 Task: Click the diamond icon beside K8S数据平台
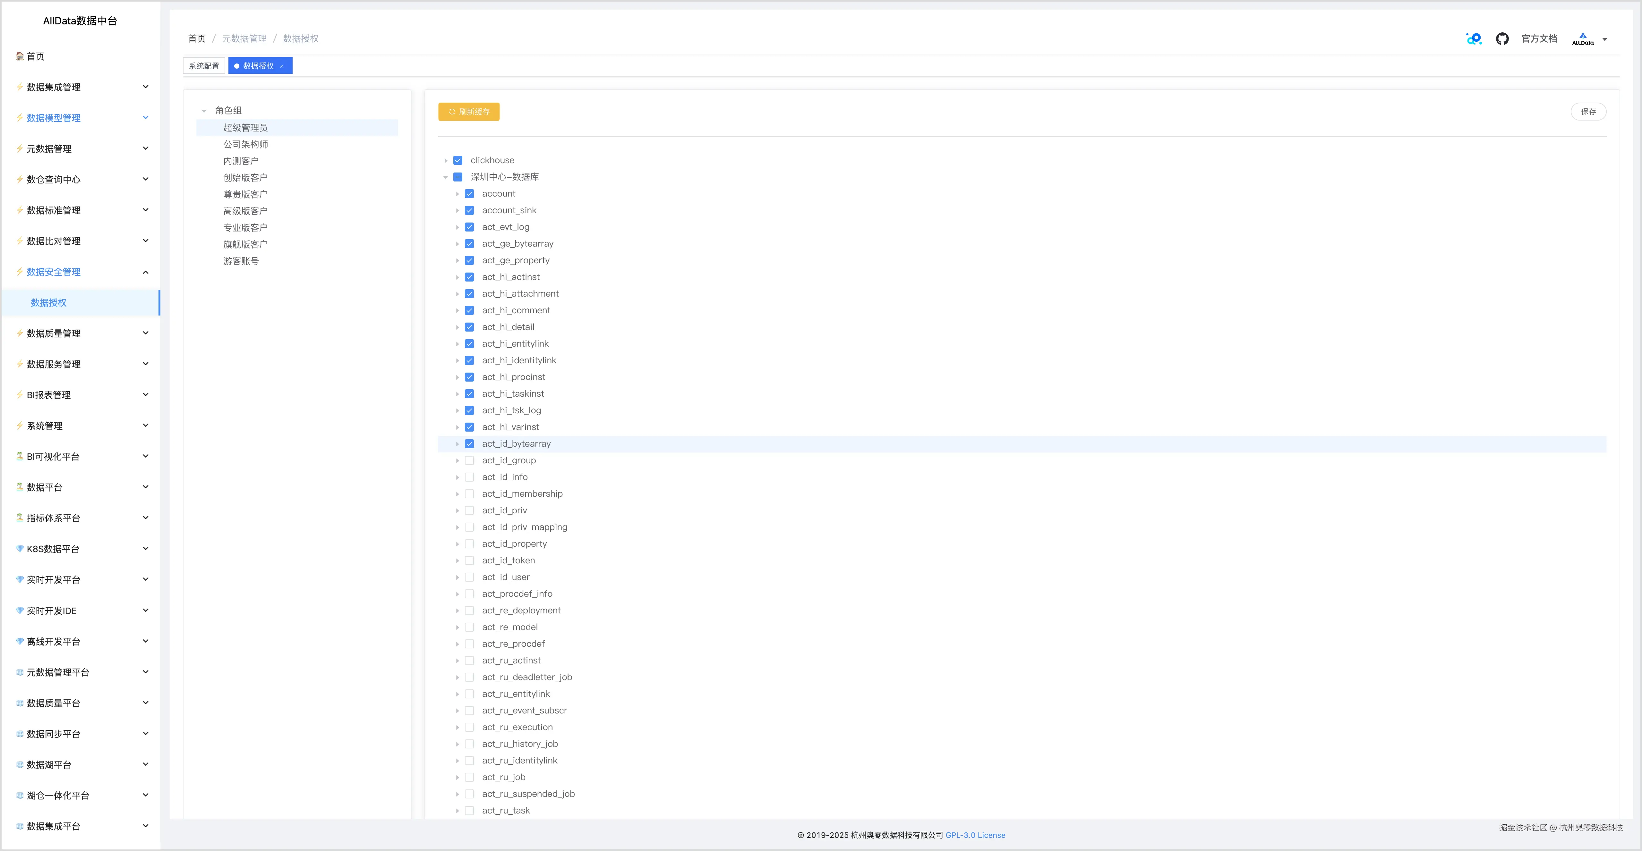[20, 549]
